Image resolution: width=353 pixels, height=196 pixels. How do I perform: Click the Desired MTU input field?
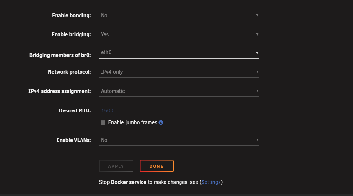[179, 110]
